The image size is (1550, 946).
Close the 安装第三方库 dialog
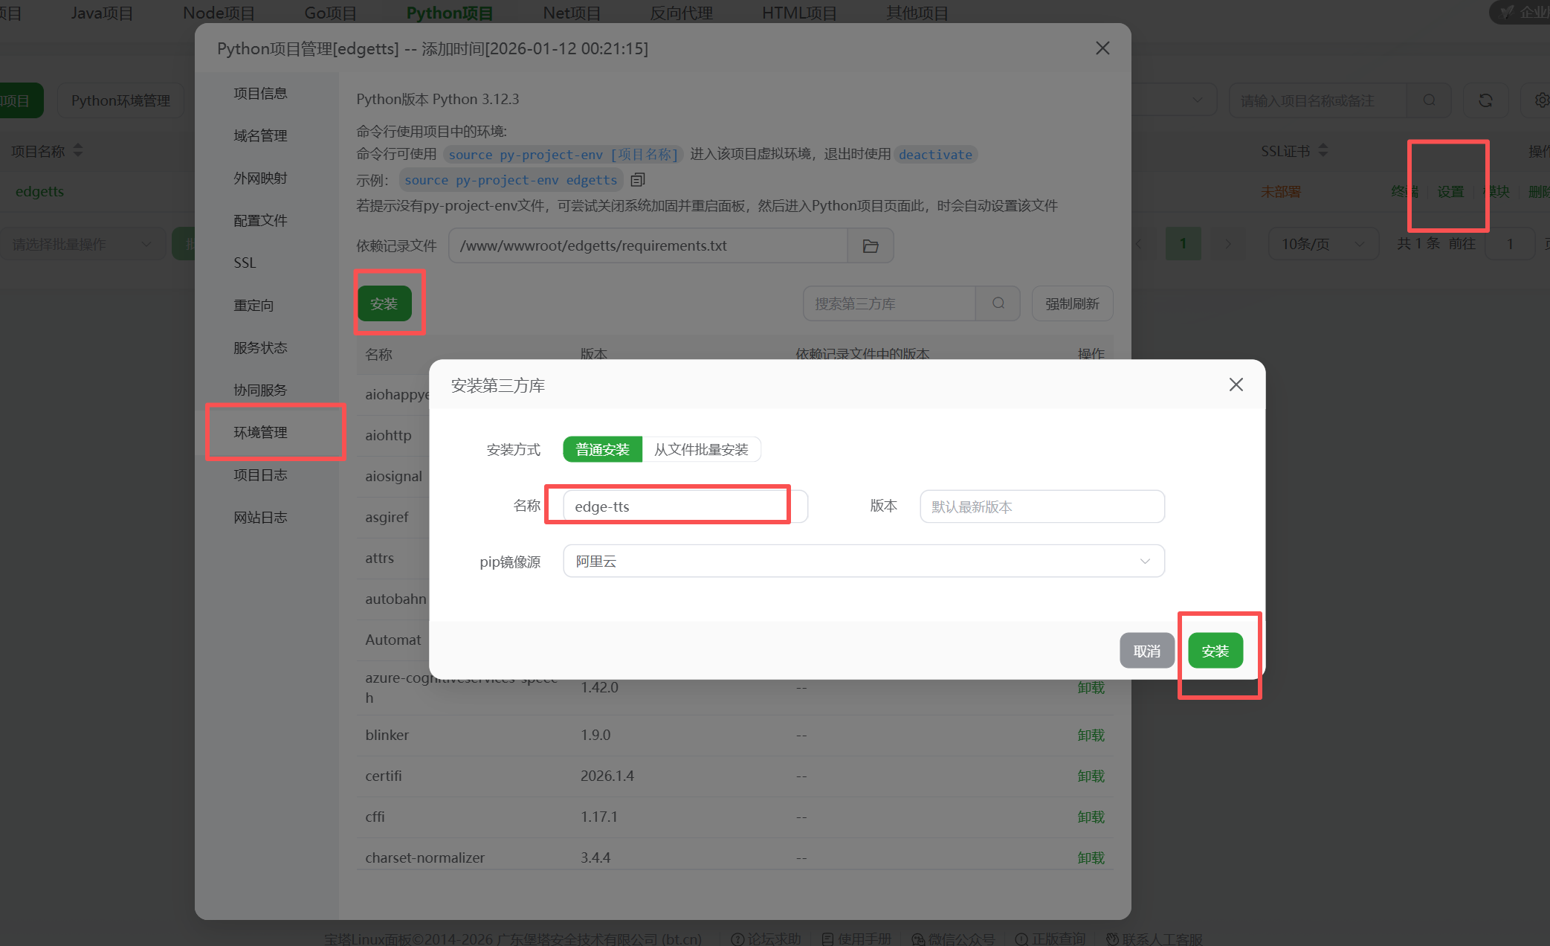point(1236,384)
